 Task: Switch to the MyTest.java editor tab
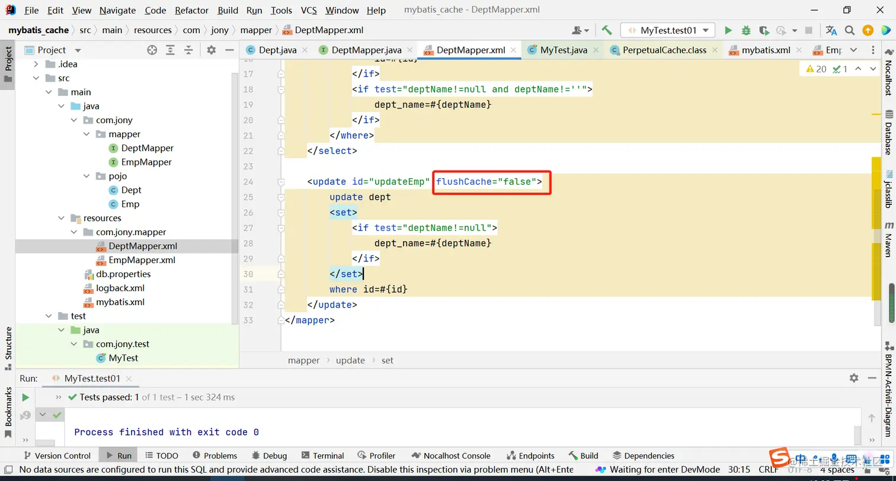[564, 50]
